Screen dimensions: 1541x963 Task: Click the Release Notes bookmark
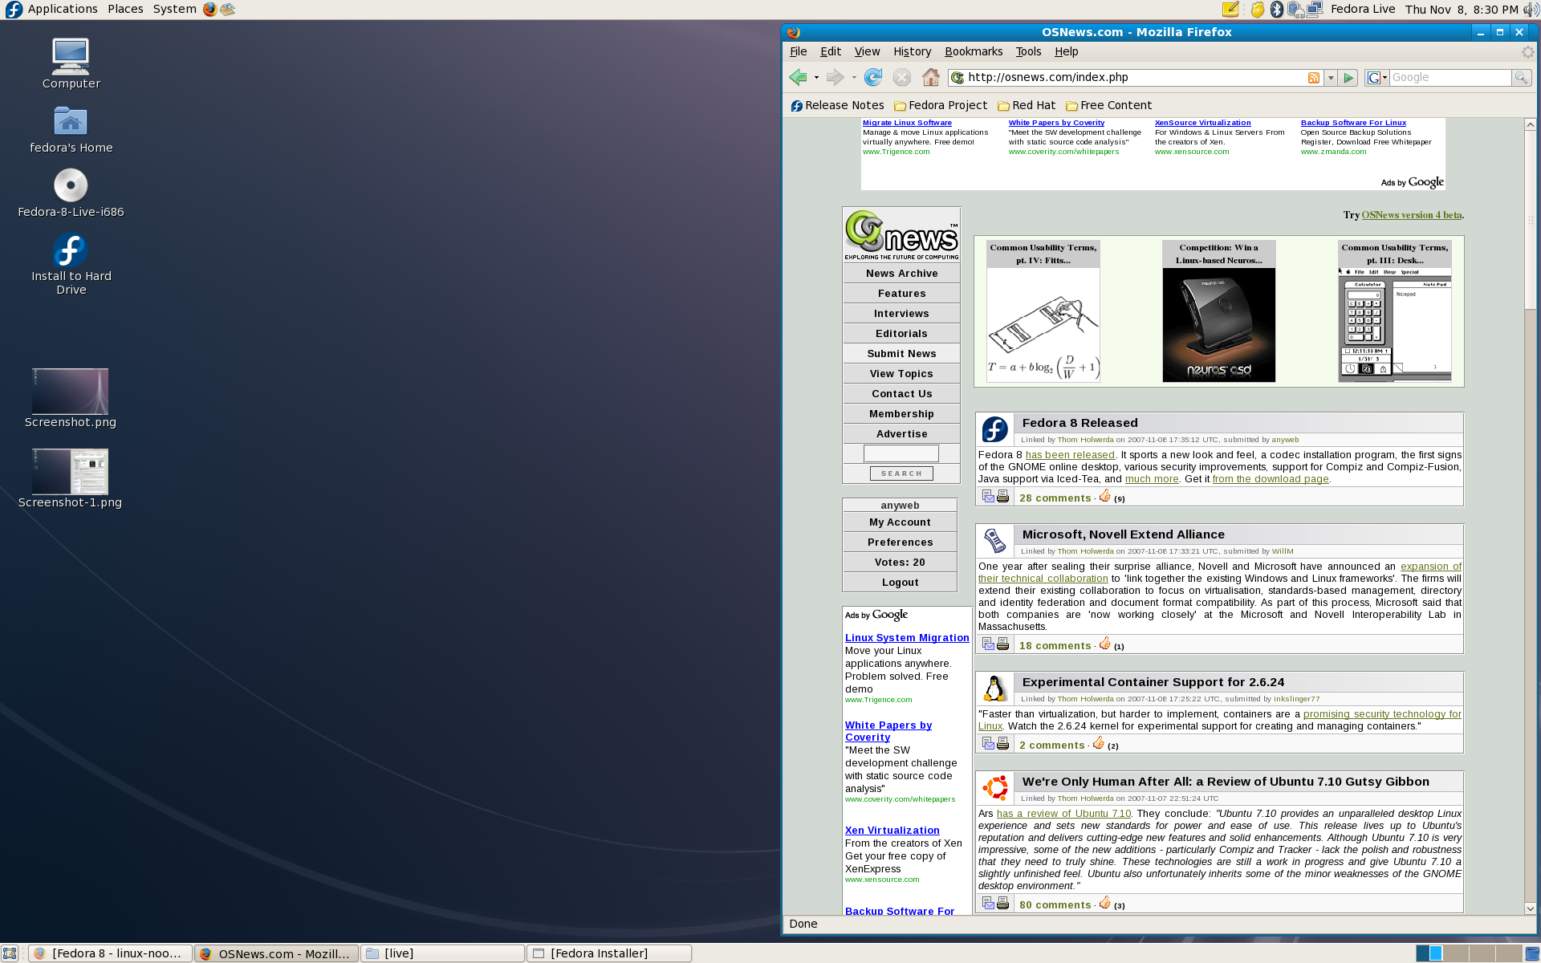[x=837, y=105]
